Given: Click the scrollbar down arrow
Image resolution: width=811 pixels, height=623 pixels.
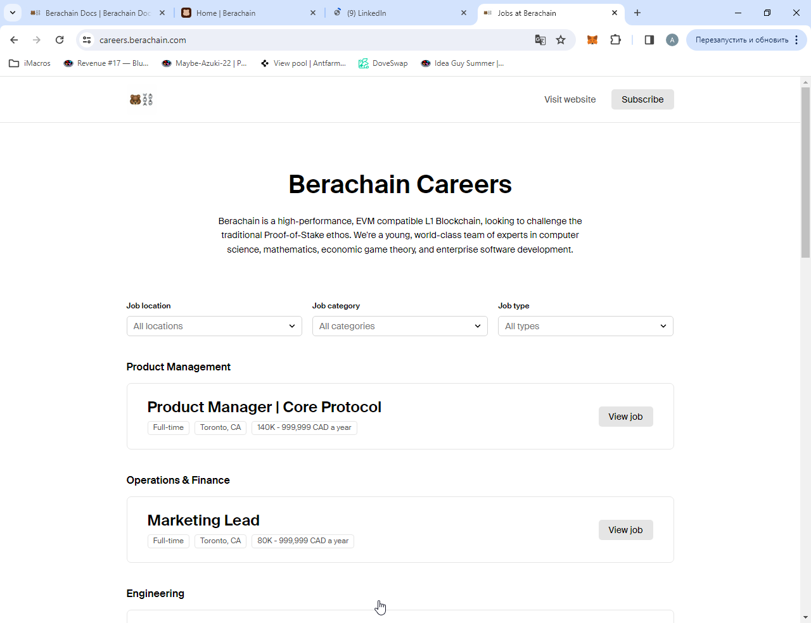Looking at the screenshot, I should [x=805, y=617].
